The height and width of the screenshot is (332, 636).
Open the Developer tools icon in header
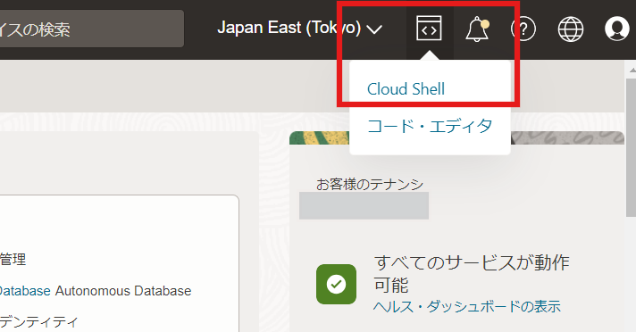pos(429,29)
